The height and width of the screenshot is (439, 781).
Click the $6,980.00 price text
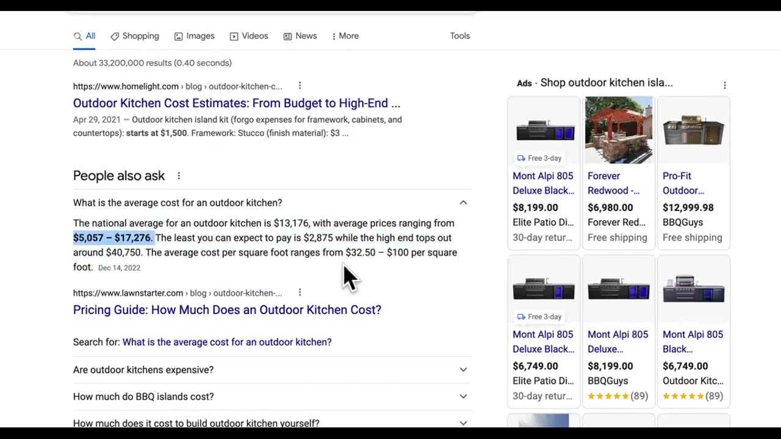(610, 207)
